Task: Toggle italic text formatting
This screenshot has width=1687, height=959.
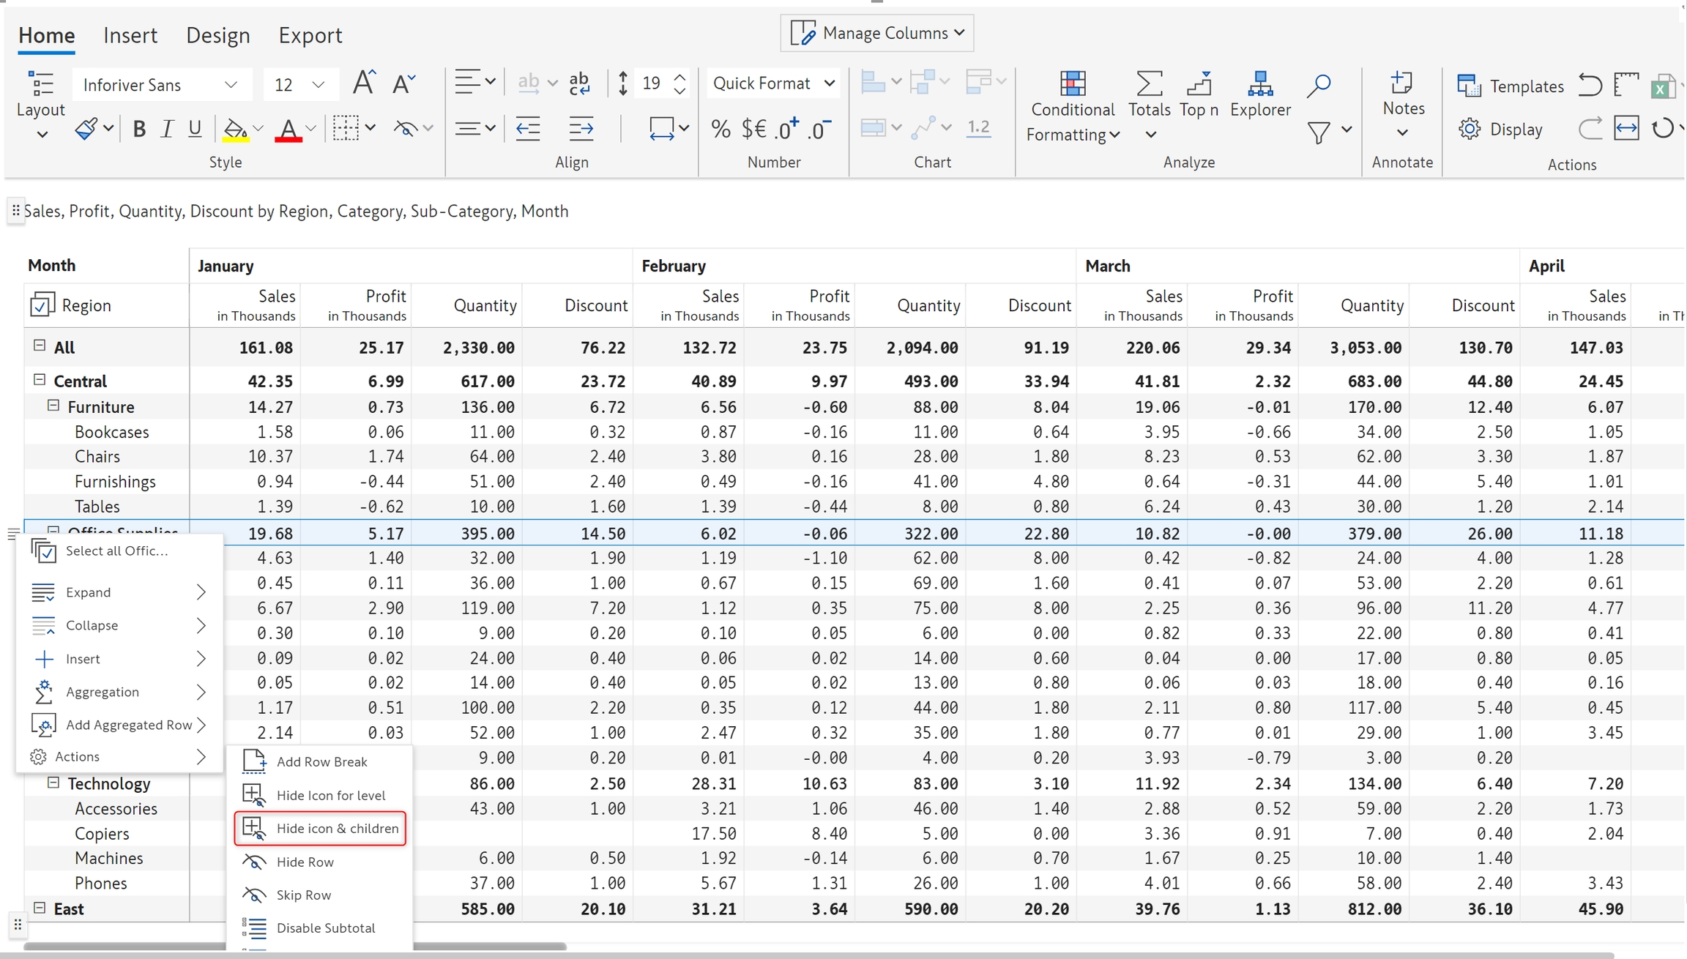Action: pyautogui.click(x=167, y=130)
